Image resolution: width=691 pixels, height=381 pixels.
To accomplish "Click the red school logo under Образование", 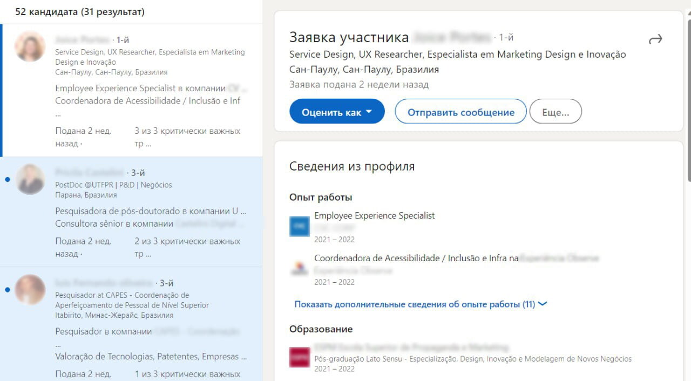I will [300, 357].
